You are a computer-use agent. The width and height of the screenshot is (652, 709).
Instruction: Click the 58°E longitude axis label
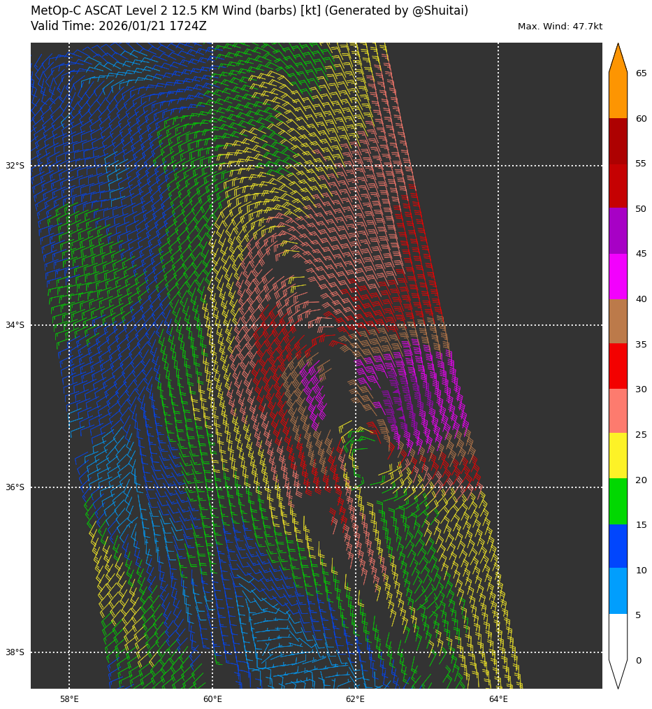(69, 699)
